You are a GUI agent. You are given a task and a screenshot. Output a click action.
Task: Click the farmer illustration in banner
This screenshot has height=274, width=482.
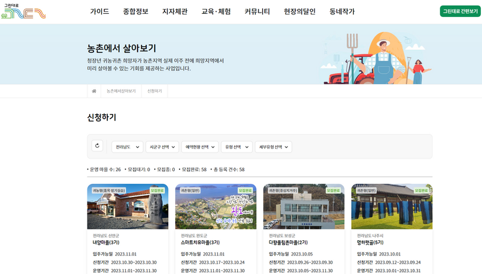click(375, 58)
